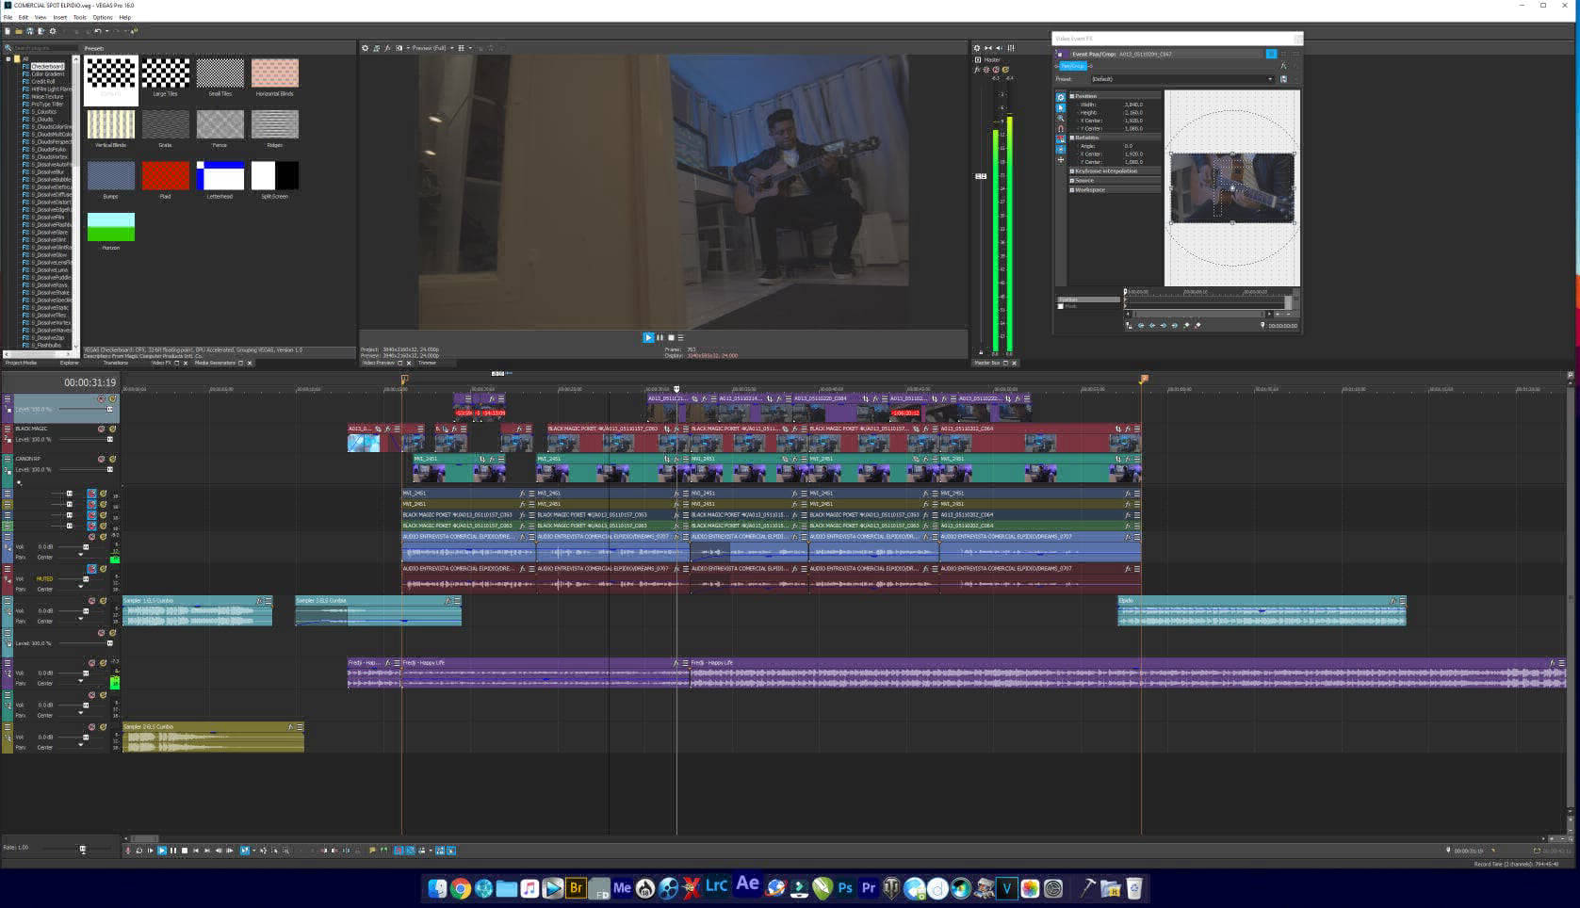The width and height of the screenshot is (1580, 908).
Task: Toggle Split Screen View in the preview toolbar
Action: 399,48
